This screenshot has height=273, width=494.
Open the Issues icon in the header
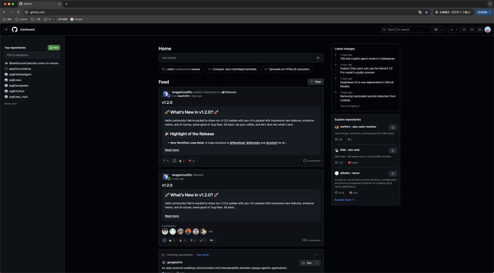464,30
